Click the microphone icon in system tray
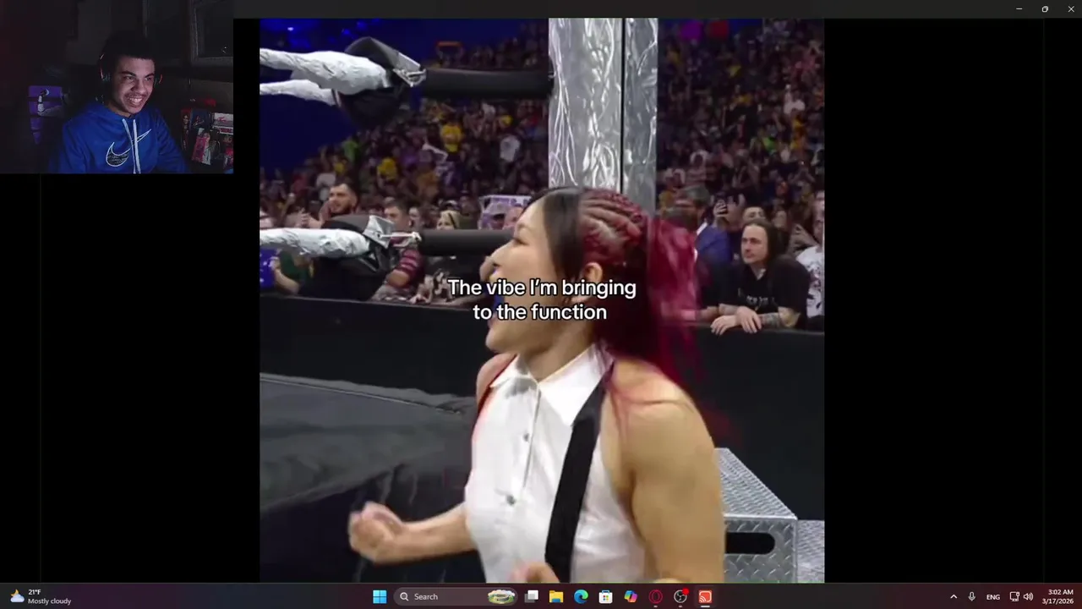Viewport: 1082px width, 609px height. tap(972, 596)
